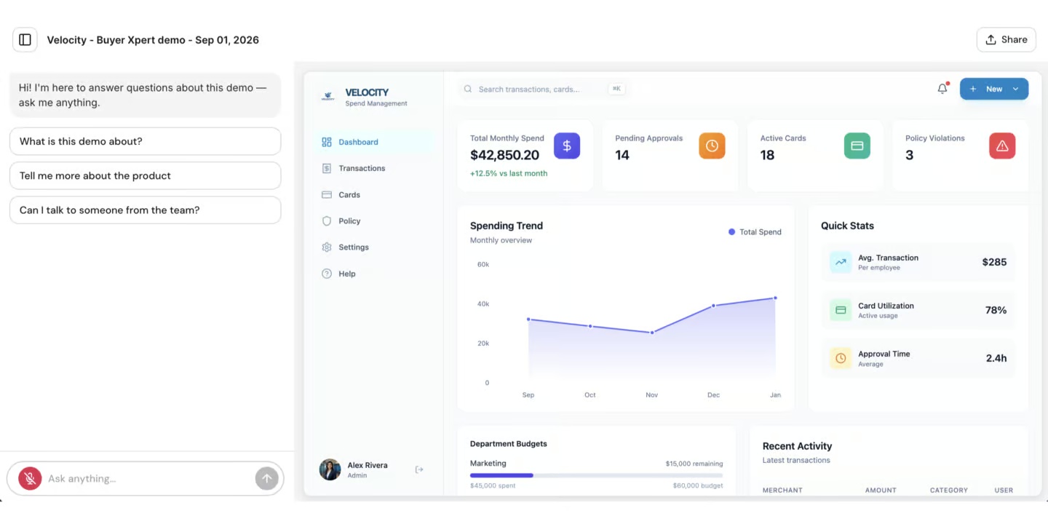The height and width of the screenshot is (524, 1048).
Task: Click the Avg. Transaction trend icon
Action: [x=841, y=262]
